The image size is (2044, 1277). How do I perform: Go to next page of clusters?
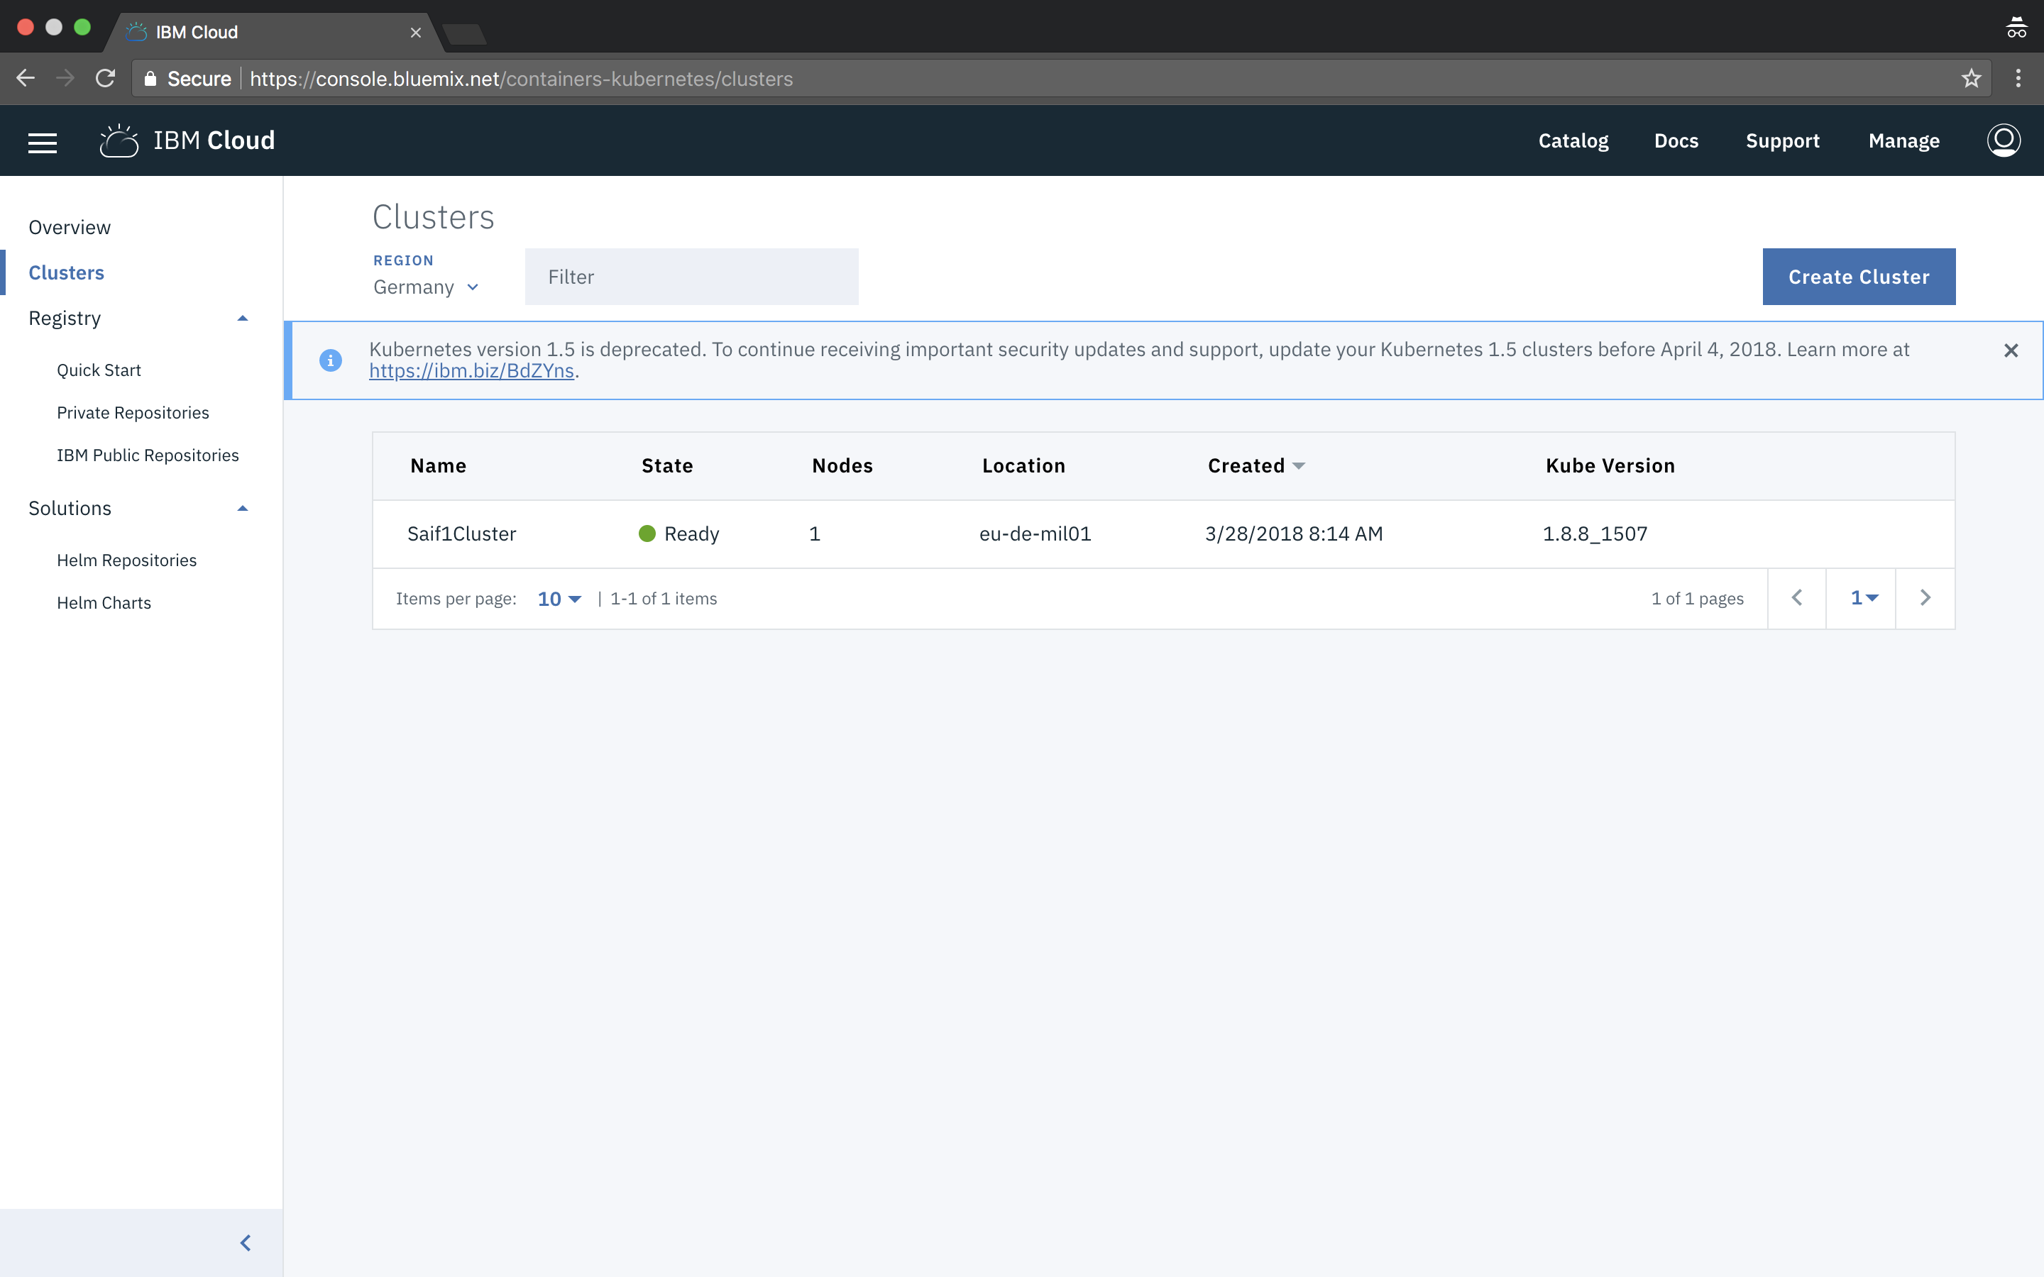point(1925,598)
